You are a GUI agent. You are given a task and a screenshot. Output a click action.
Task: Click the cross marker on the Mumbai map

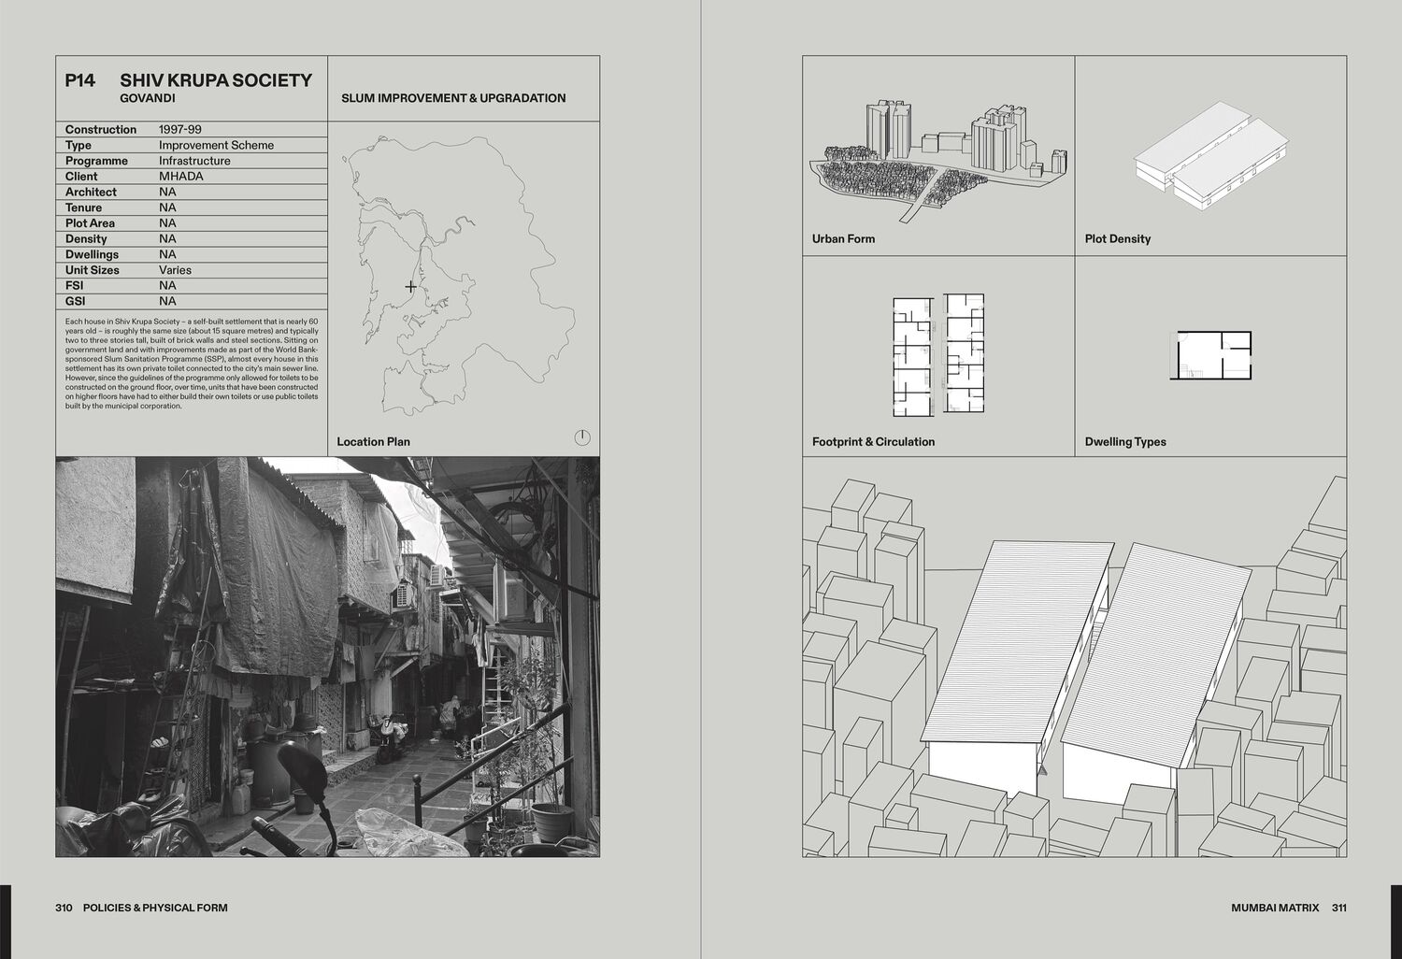[x=410, y=287]
